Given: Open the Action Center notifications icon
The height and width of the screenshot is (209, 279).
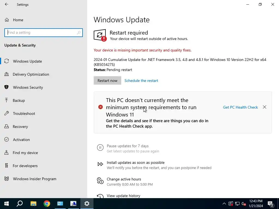Looking at the screenshot, I should pyautogui.click(x=271, y=204).
